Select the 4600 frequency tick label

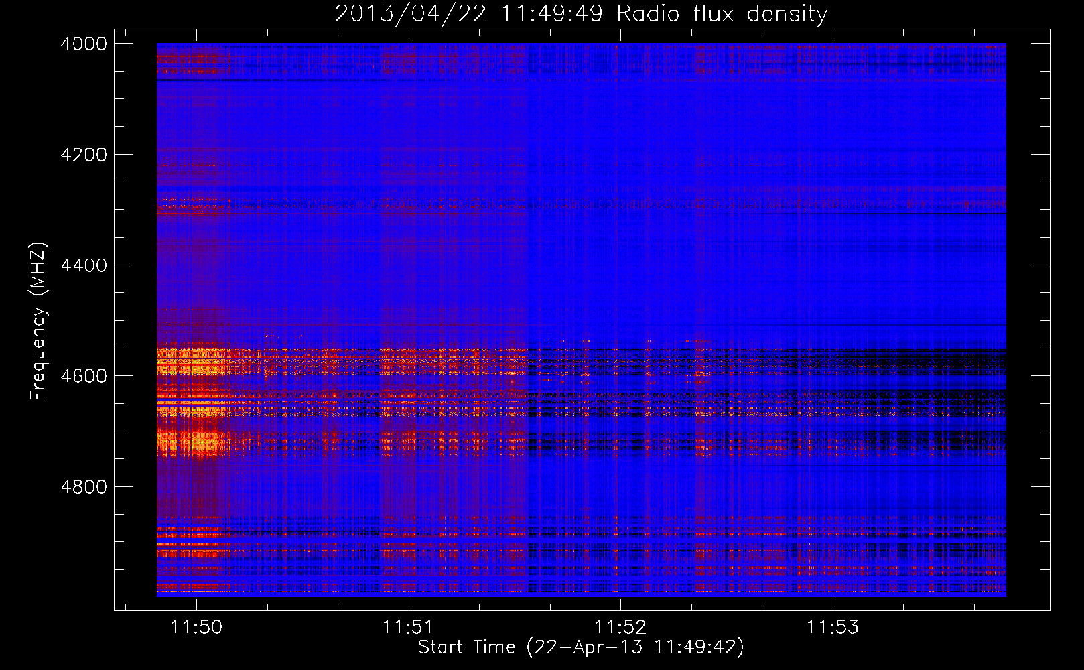point(84,376)
